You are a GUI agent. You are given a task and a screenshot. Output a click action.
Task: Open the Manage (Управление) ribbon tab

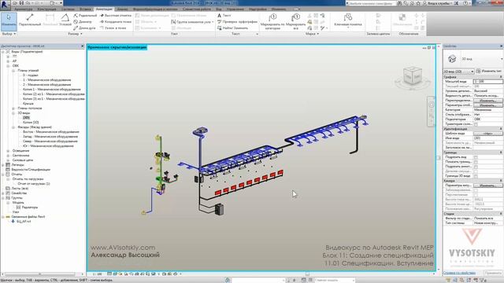[235, 9]
